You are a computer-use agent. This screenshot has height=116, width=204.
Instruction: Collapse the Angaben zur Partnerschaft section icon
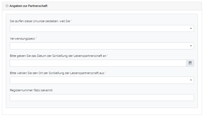point(7,6)
